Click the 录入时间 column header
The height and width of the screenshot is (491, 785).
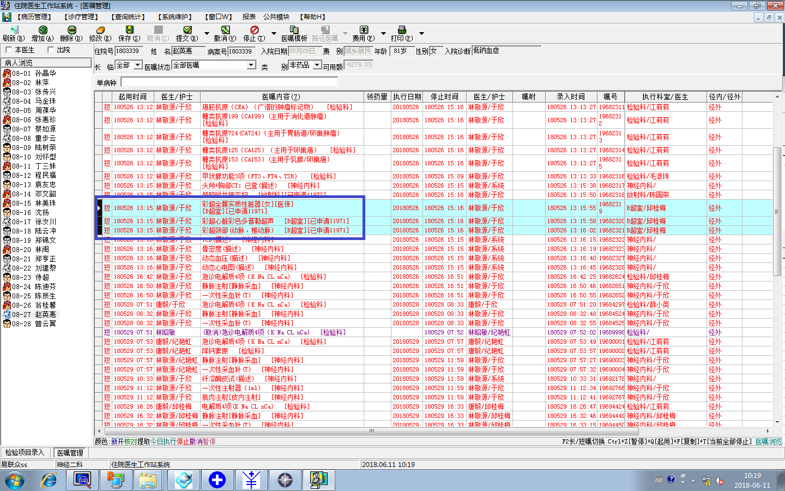pyautogui.click(x=571, y=97)
